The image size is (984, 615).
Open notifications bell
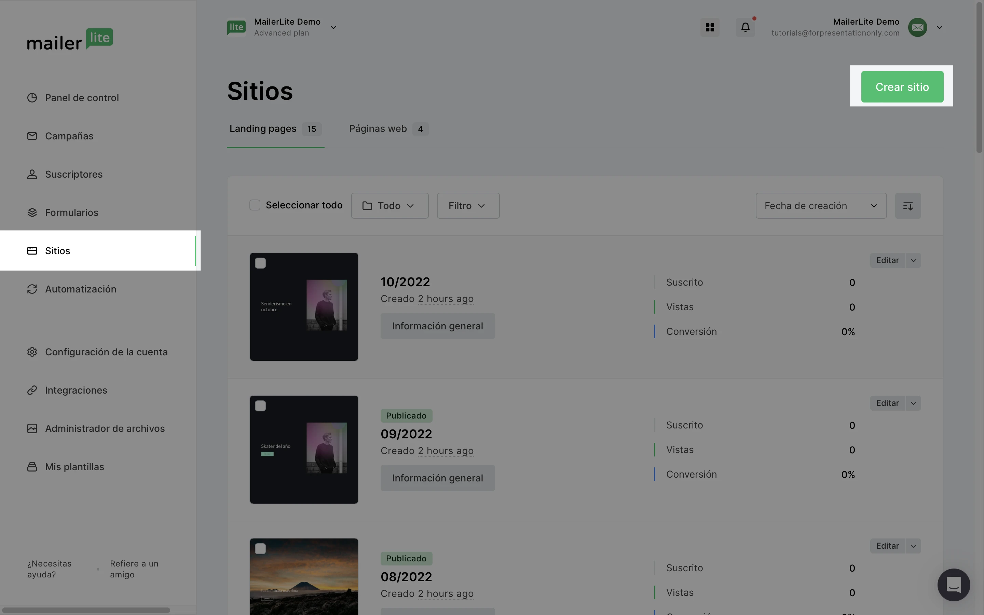[745, 27]
